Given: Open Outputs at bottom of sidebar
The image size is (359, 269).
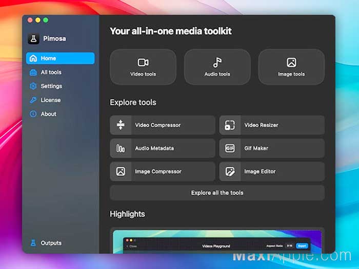Looking at the screenshot, I should coord(60,243).
